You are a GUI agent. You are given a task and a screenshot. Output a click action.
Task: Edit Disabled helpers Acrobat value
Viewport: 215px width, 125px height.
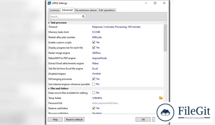(x=96, y=74)
